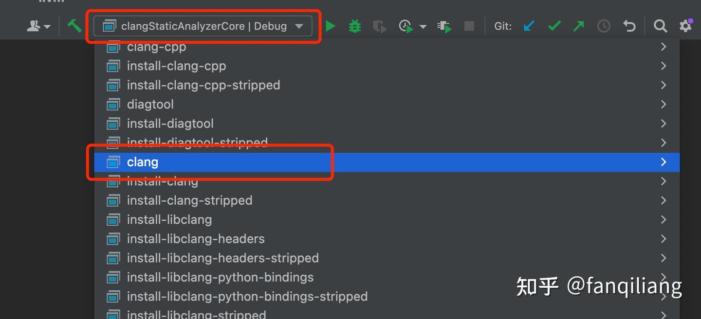Click the Rollback undo arrow icon
Viewport: 701px width, 319px height.
(629, 26)
